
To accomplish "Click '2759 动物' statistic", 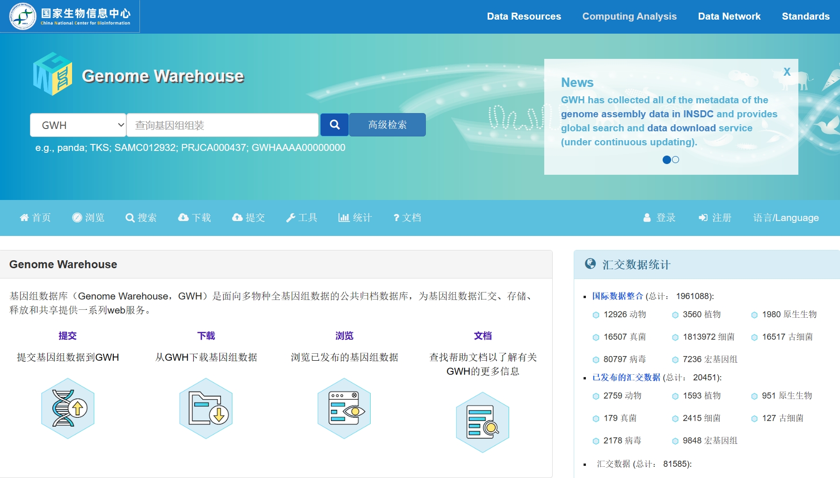I will tap(622, 396).
